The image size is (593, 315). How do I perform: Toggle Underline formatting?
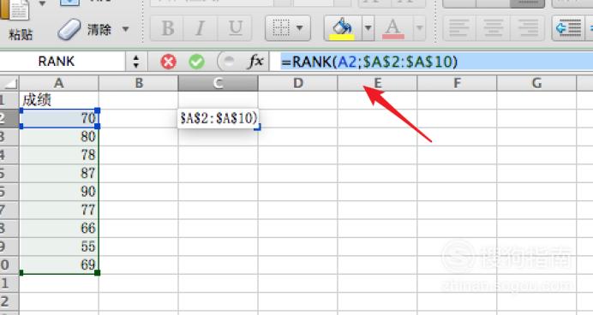coord(236,28)
